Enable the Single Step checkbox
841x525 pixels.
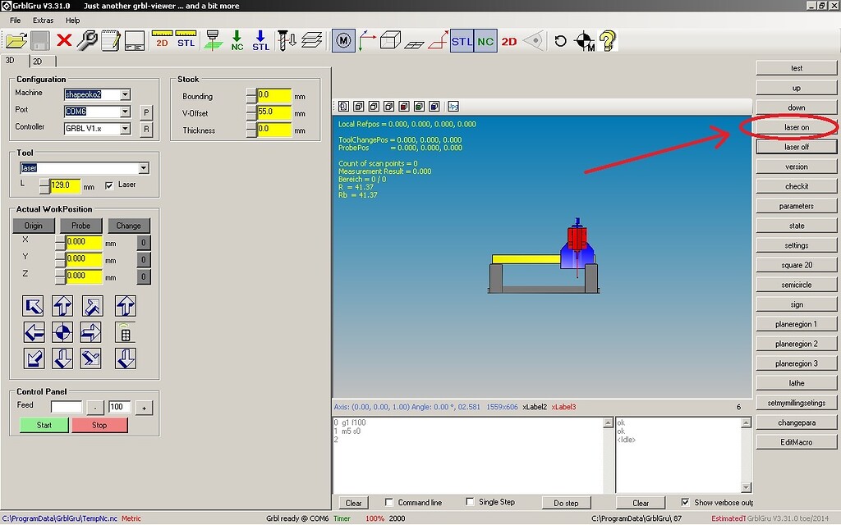point(470,501)
